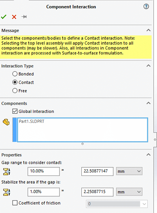Open gap range mm units dropdown
This screenshot has height=213, width=157.
(x=129, y=172)
